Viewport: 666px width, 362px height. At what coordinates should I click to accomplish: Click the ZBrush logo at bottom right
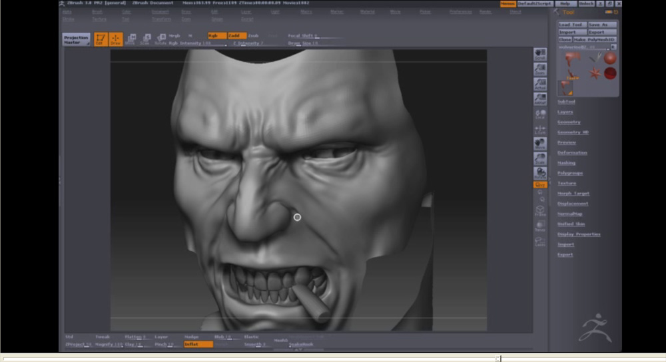point(595,328)
